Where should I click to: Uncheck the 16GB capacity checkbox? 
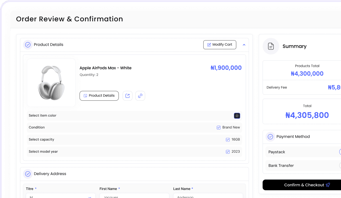[x=228, y=140]
